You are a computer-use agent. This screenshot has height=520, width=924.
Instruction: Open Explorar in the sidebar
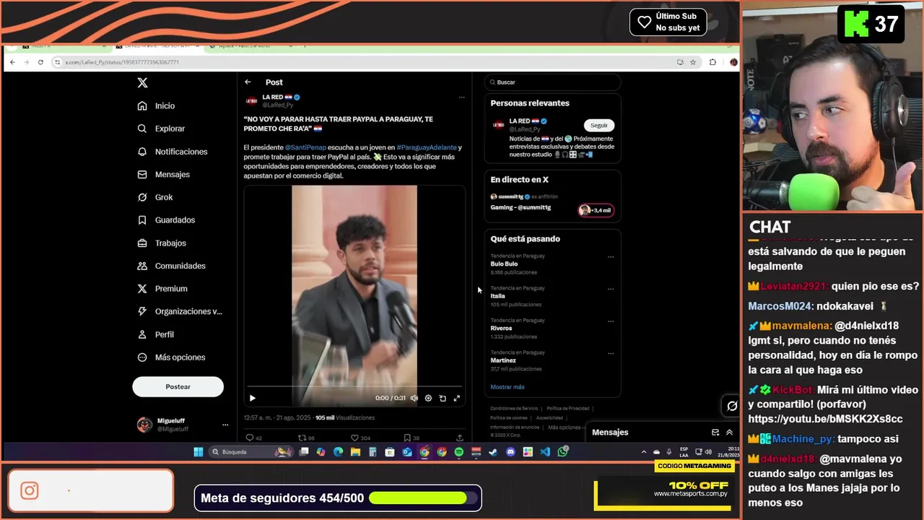pos(162,129)
